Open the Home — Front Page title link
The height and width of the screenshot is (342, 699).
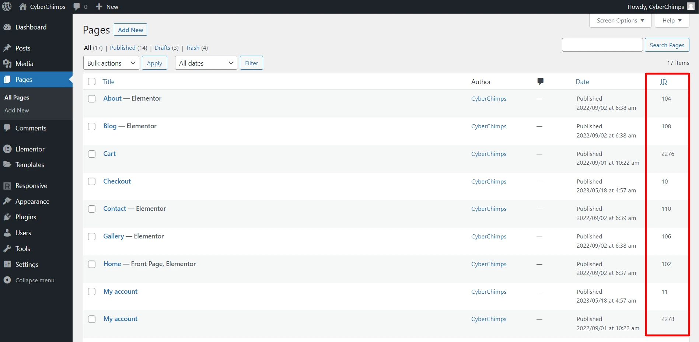pos(112,264)
